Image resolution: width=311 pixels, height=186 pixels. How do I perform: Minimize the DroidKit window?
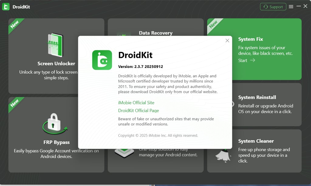coord(299,6)
